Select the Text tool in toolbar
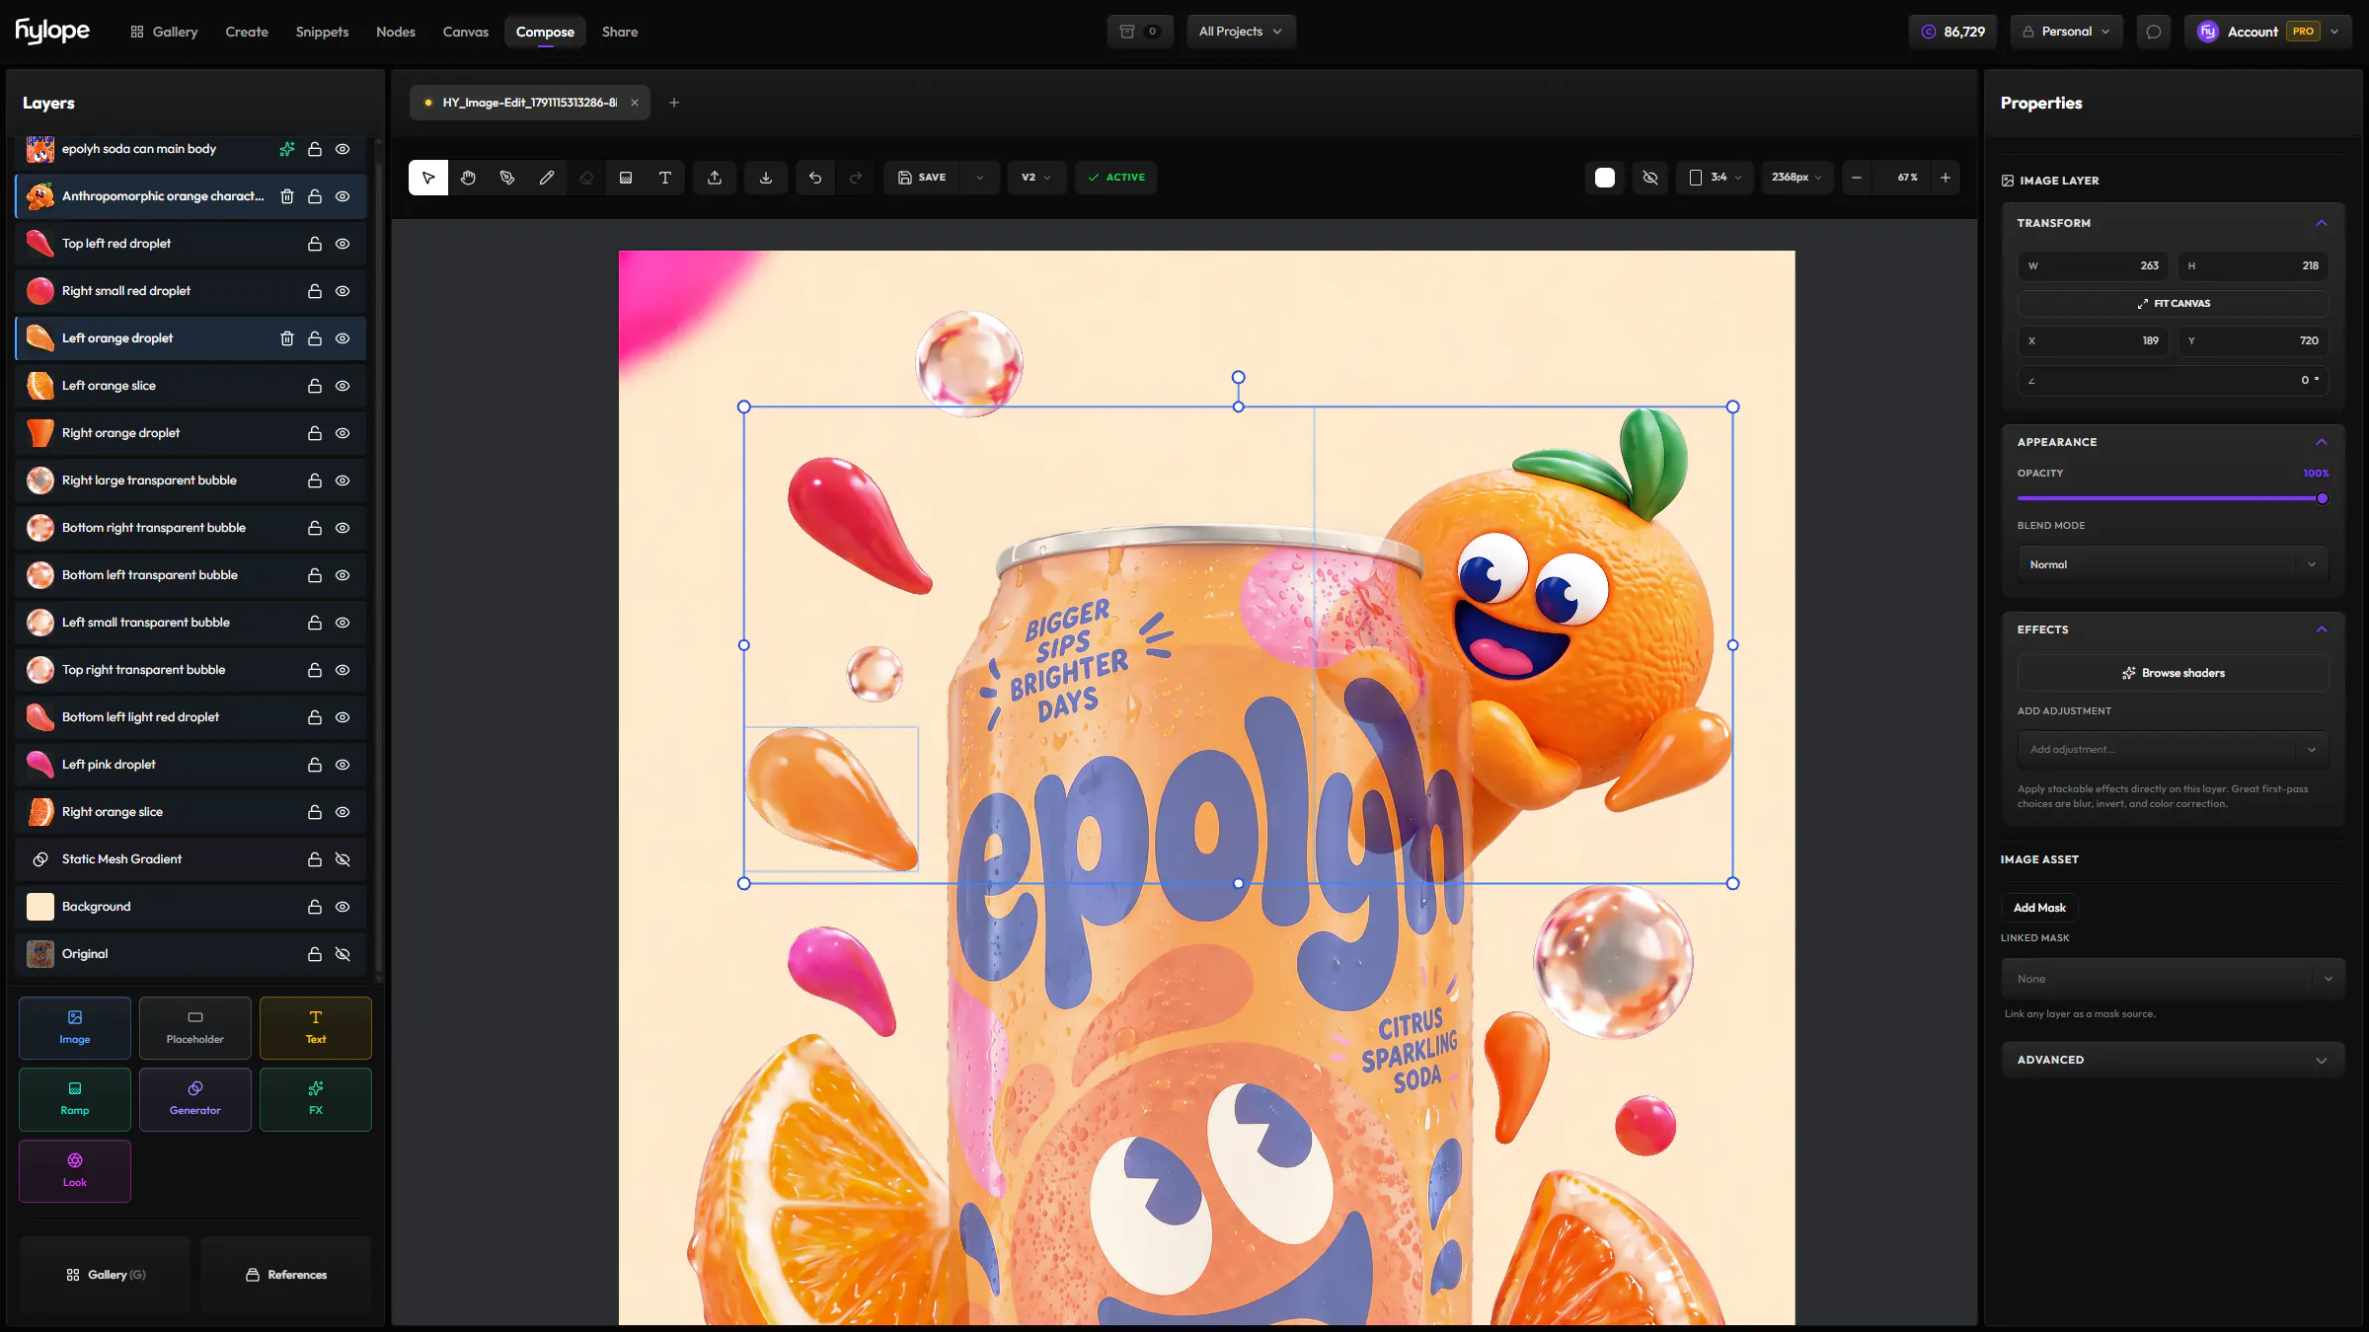The image size is (2369, 1332). pos(665,178)
